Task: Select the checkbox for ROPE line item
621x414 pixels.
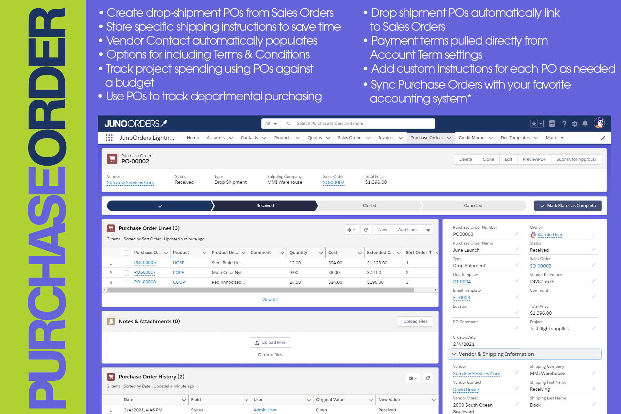Action: (126, 272)
